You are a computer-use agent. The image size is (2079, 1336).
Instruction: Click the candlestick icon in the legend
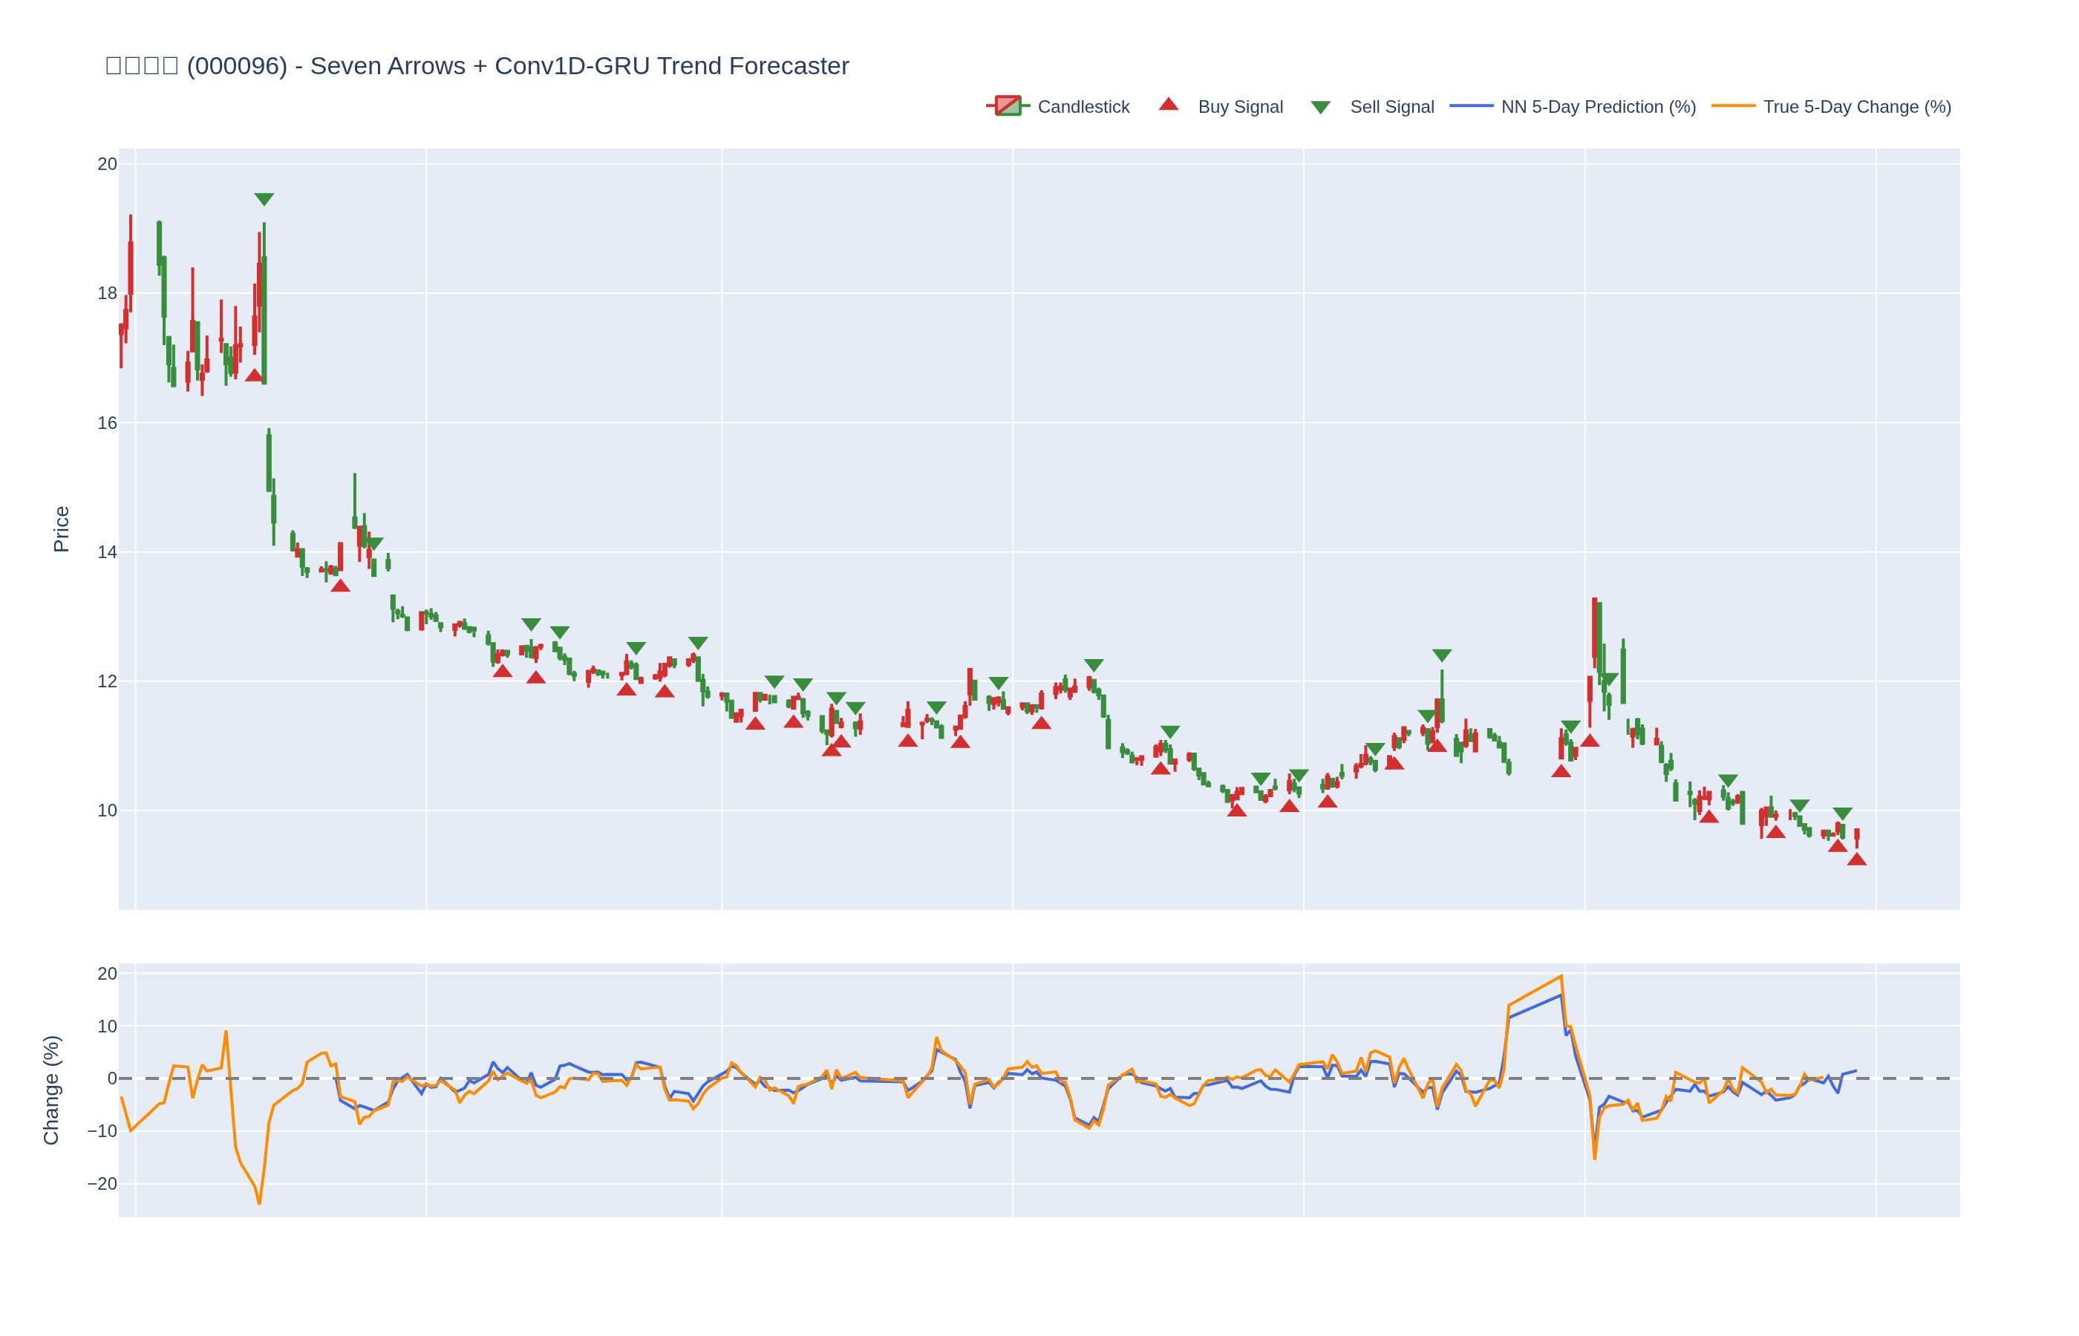pyautogui.click(x=1008, y=106)
